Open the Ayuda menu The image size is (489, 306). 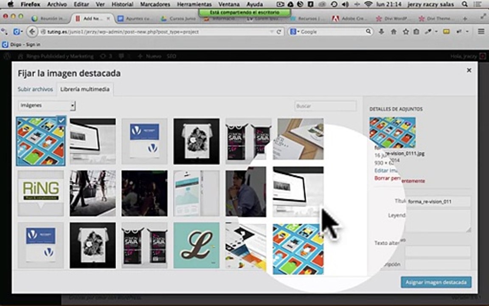[x=255, y=4]
